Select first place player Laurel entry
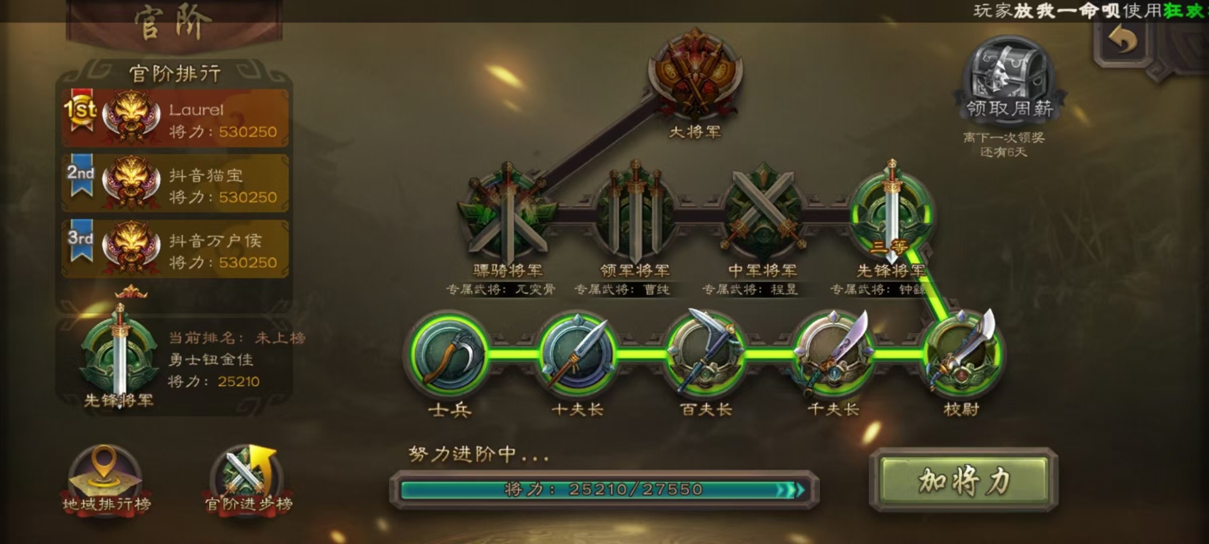Screen dimensions: 1209x544 [175, 118]
